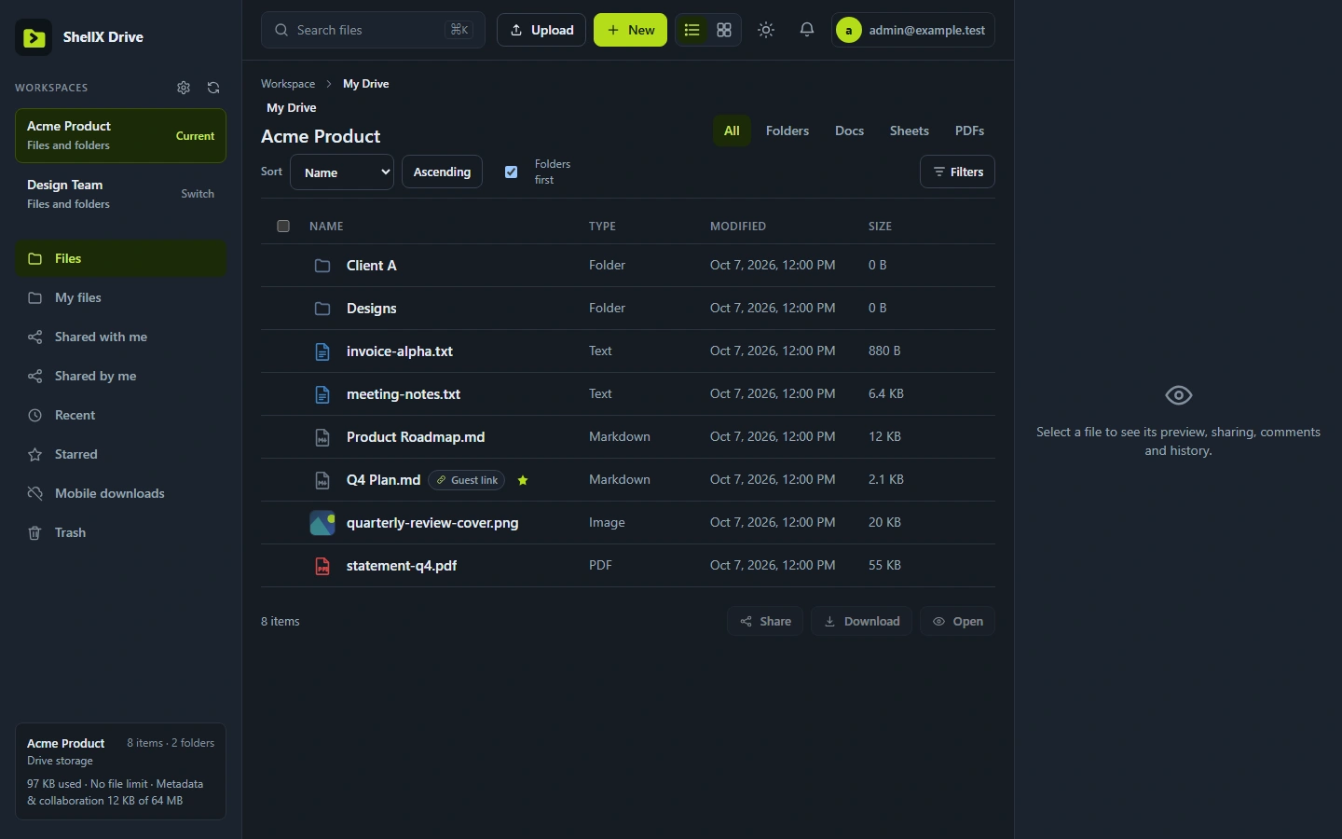Click the Upload button
Screen dimensions: 1342x839
click(x=541, y=30)
